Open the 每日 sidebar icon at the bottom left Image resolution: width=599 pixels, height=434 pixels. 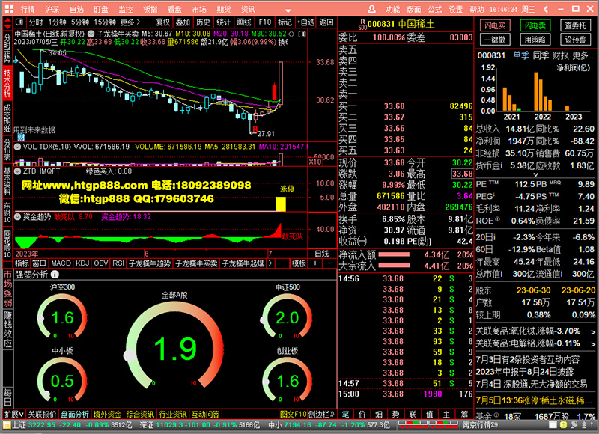click(7, 397)
